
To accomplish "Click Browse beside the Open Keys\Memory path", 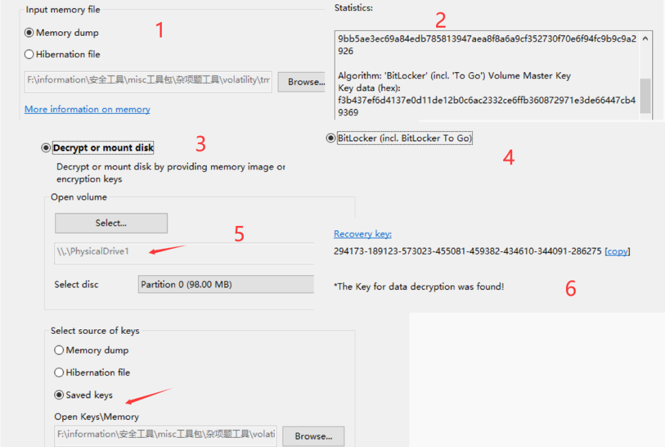I will pyautogui.click(x=313, y=436).
